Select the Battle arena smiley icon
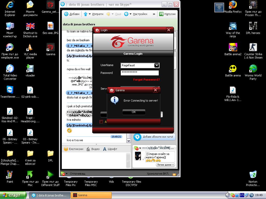This screenshot has height=199, width=266. pos(233,71)
